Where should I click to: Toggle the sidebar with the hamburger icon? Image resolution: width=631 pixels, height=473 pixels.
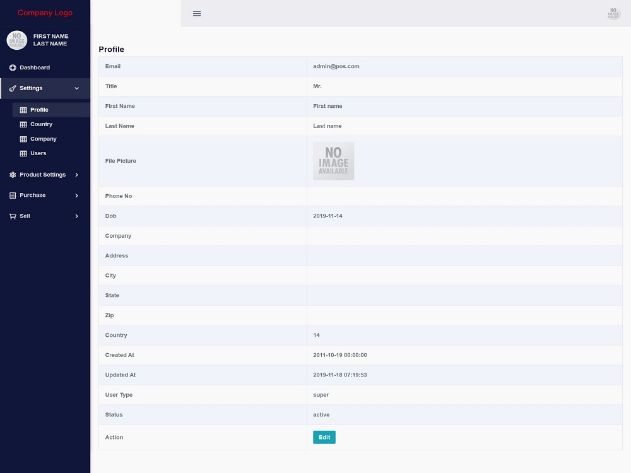tap(197, 13)
